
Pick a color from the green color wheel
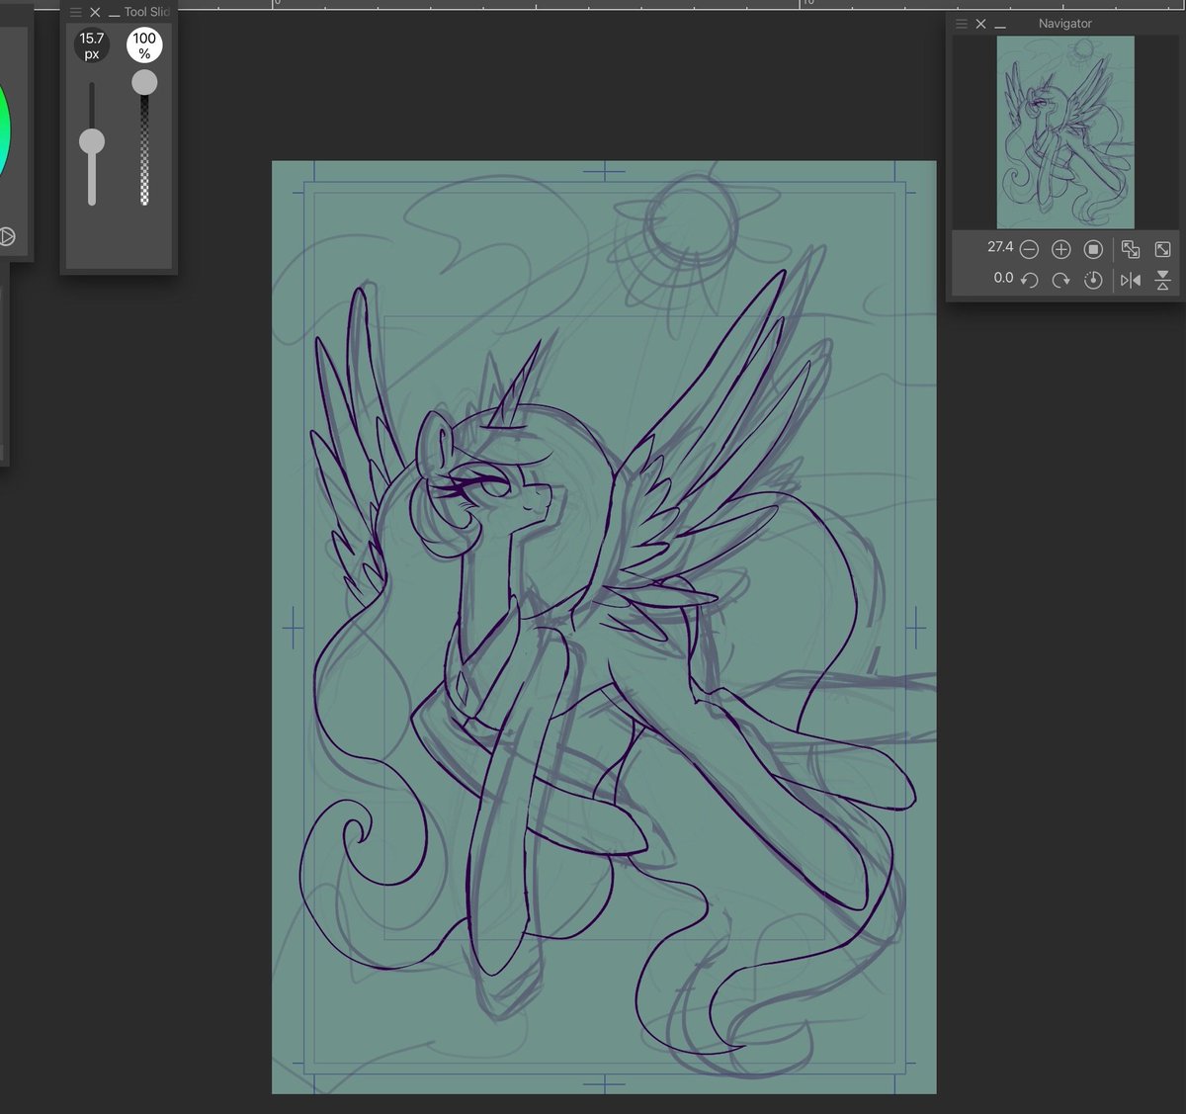[x=3, y=131]
